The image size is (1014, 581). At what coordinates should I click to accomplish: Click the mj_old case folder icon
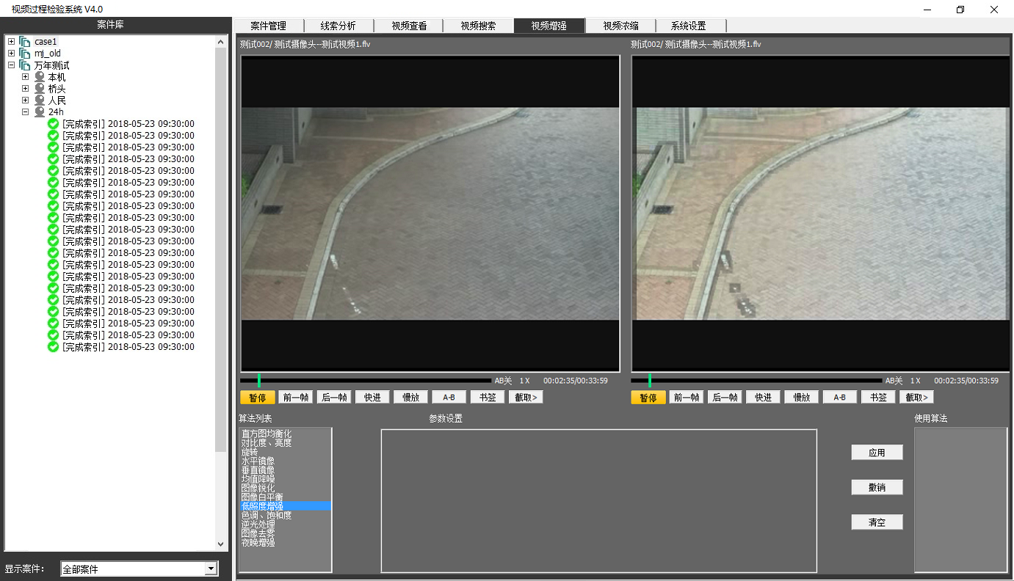(x=25, y=54)
